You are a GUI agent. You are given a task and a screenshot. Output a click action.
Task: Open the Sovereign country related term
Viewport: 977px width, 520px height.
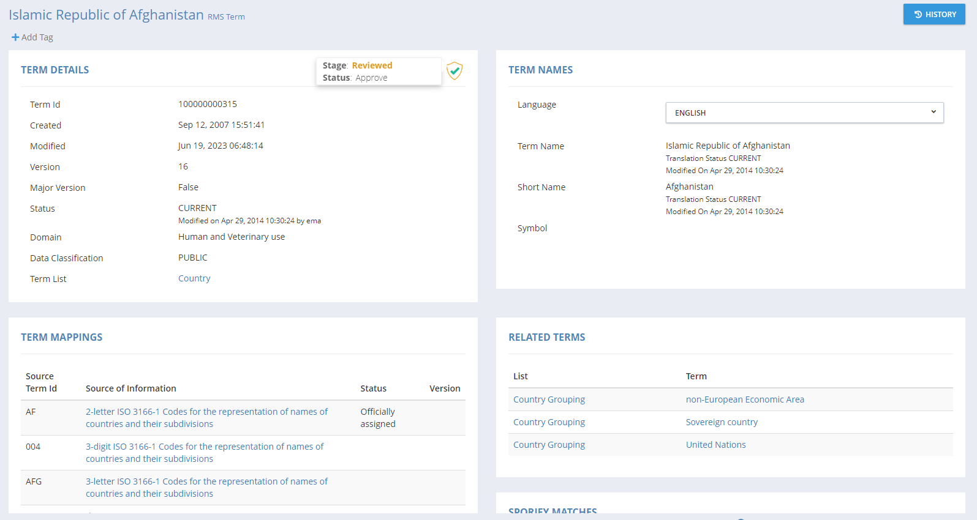[x=721, y=422]
